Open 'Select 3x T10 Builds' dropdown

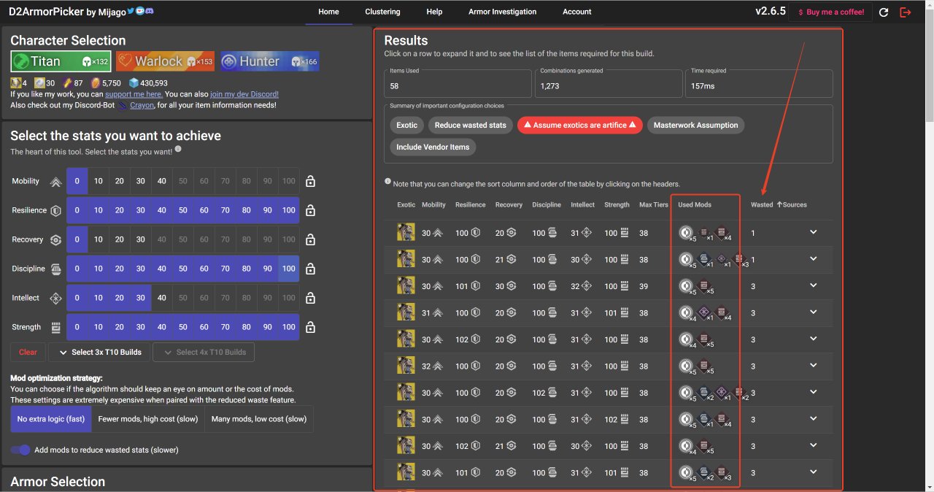coord(99,352)
